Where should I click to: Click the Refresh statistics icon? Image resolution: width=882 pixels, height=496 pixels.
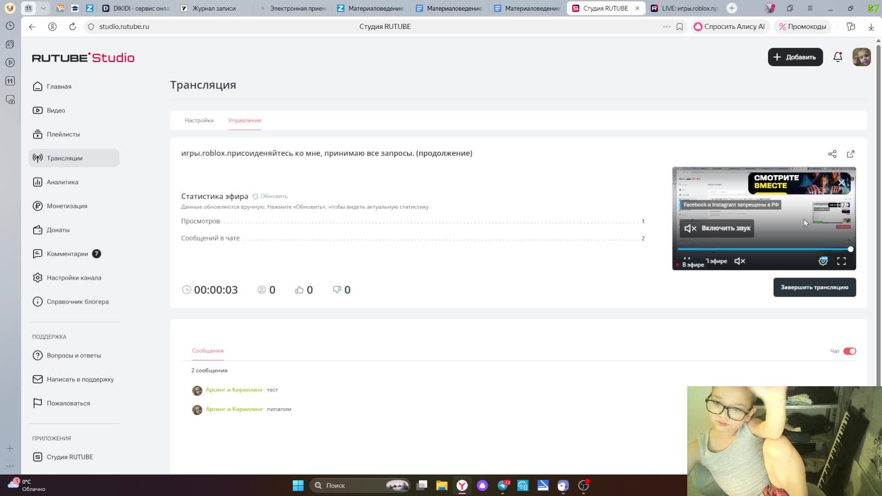(255, 197)
